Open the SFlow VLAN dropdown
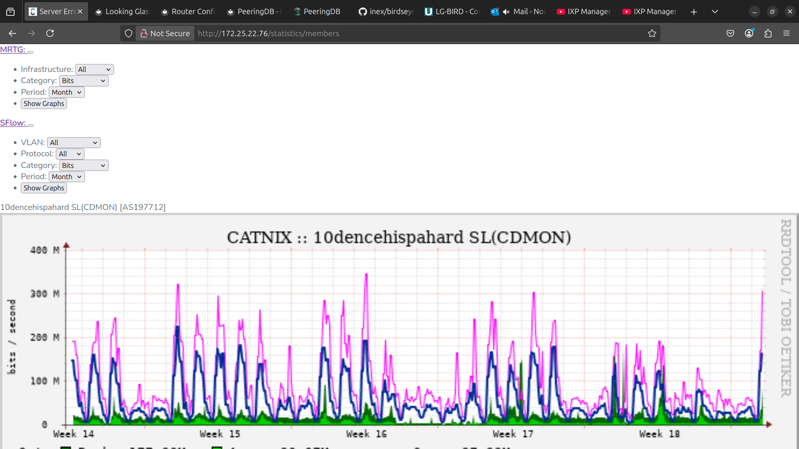The width and height of the screenshot is (799, 449). (x=74, y=143)
